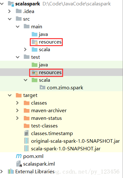Click the D:\Code\JavaCode\scalaspark path text
The width and height of the screenshot is (123, 178).
point(77,4)
